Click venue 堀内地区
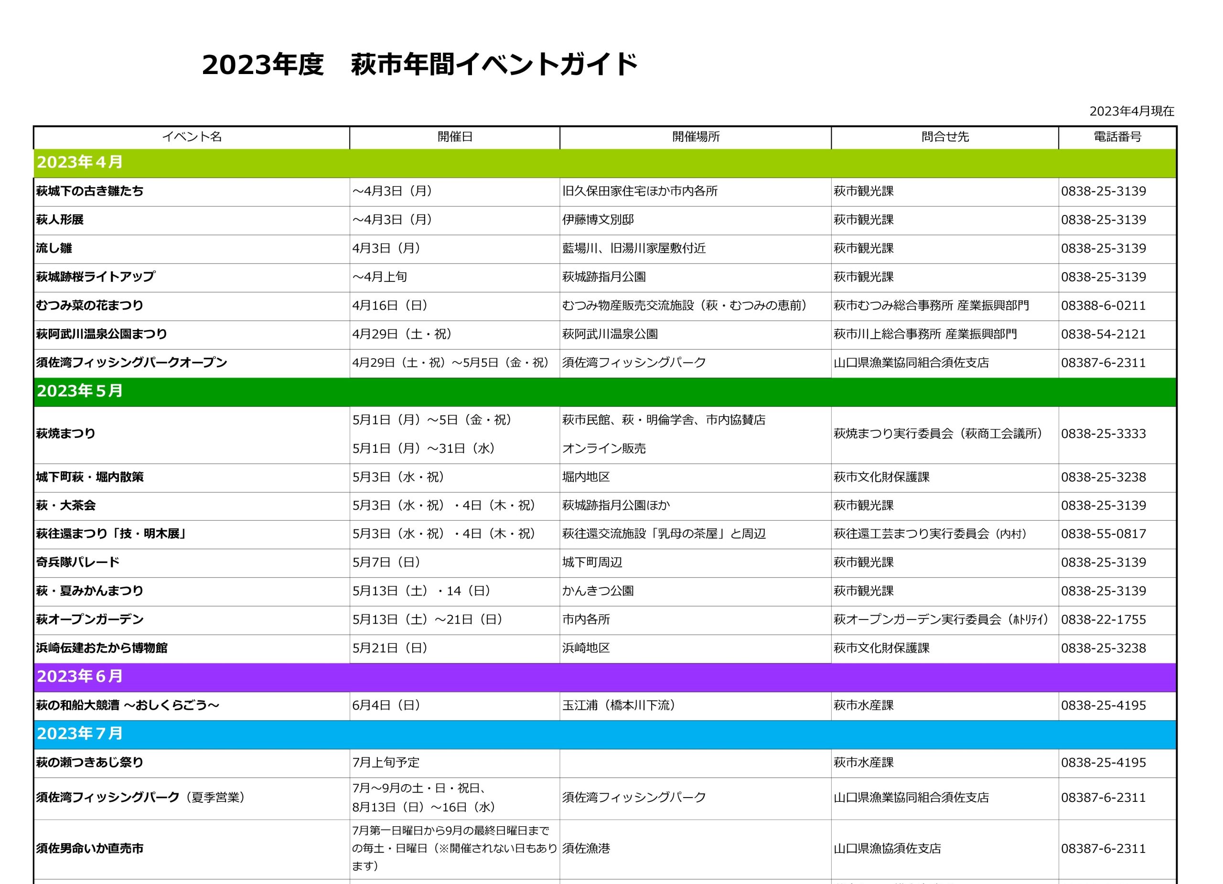1223x884 pixels. [586, 477]
